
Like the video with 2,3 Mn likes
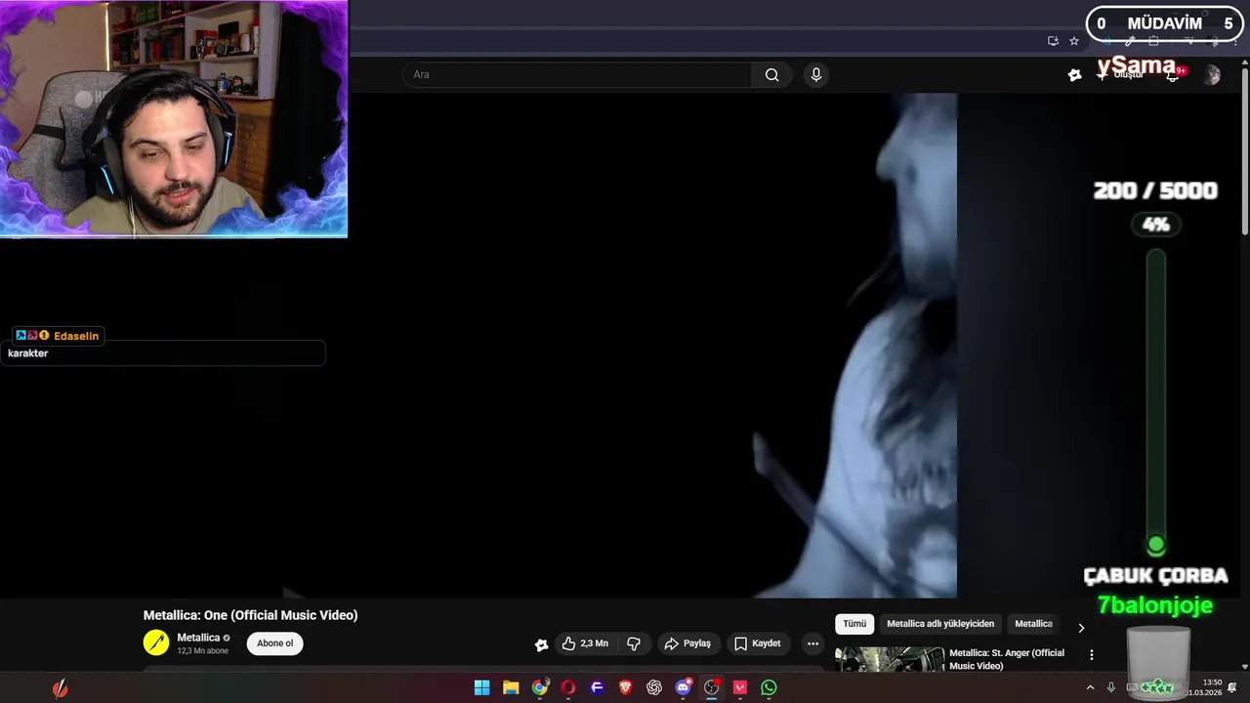(x=584, y=643)
